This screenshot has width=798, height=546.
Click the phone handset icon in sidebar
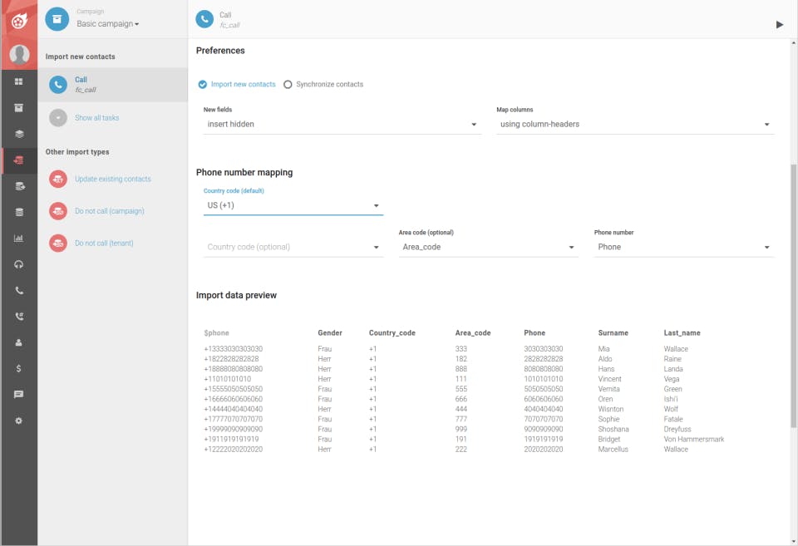tap(18, 291)
